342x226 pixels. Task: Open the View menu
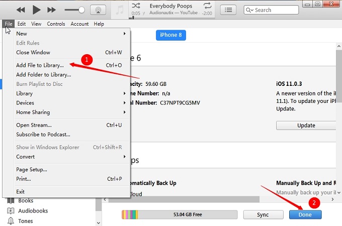click(36, 24)
